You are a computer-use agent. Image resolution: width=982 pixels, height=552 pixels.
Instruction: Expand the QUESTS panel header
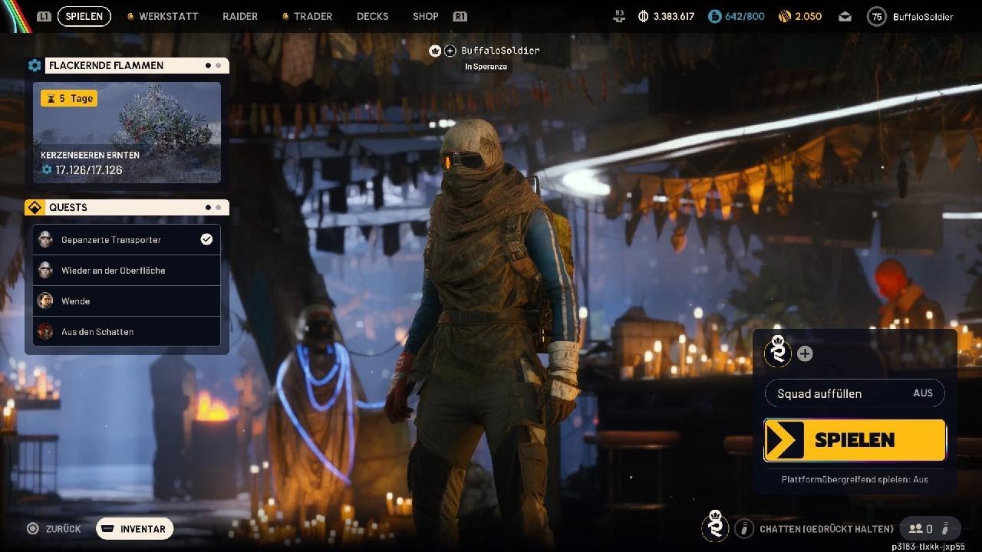[x=137, y=208]
